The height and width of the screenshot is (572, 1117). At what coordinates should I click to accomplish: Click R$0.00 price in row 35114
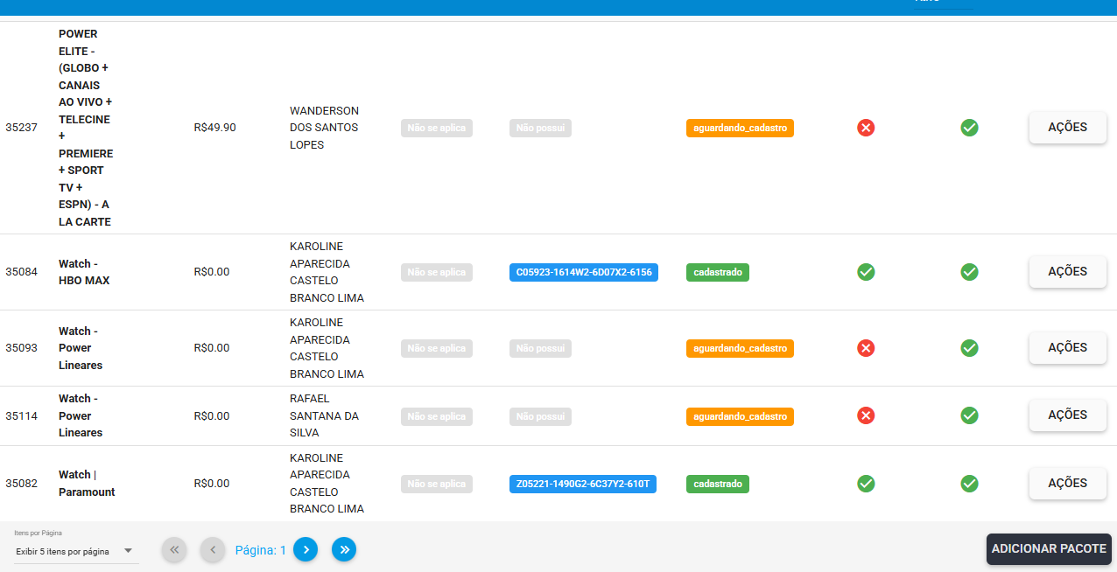(212, 416)
